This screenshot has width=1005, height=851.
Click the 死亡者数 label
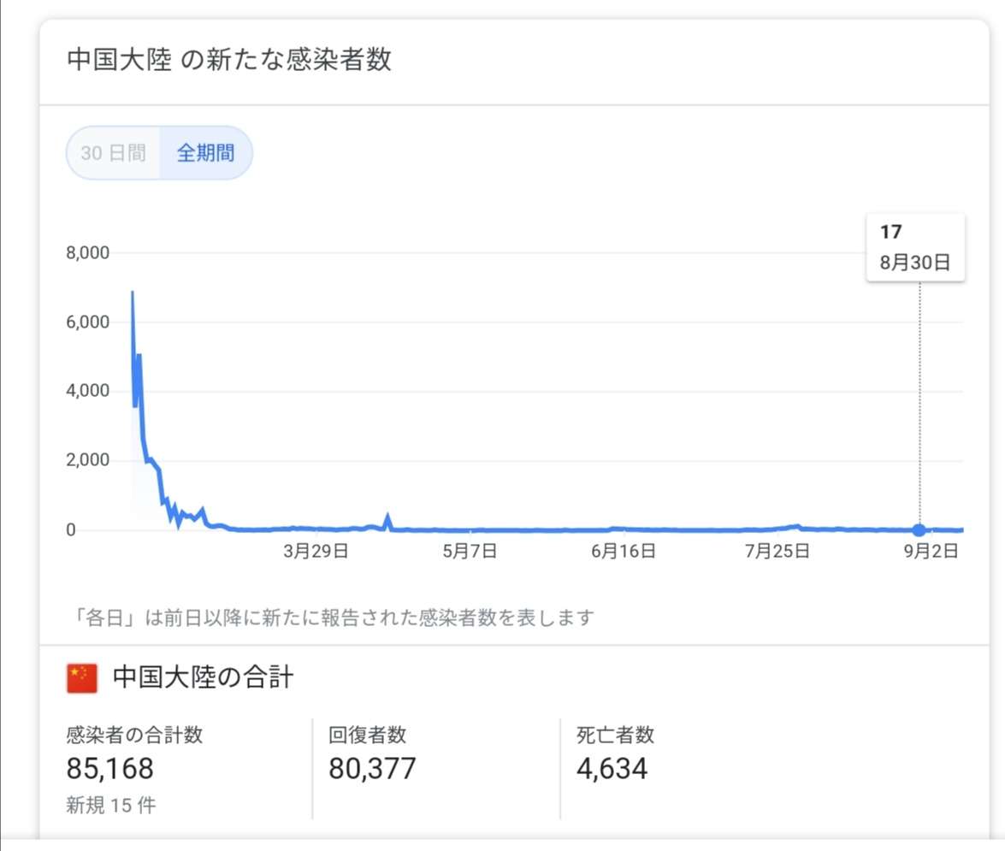[615, 735]
